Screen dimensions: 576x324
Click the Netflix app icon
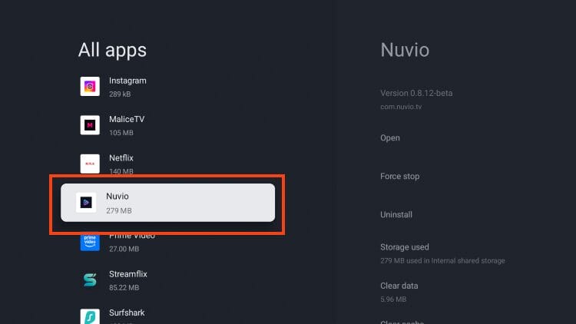[90, 164]
